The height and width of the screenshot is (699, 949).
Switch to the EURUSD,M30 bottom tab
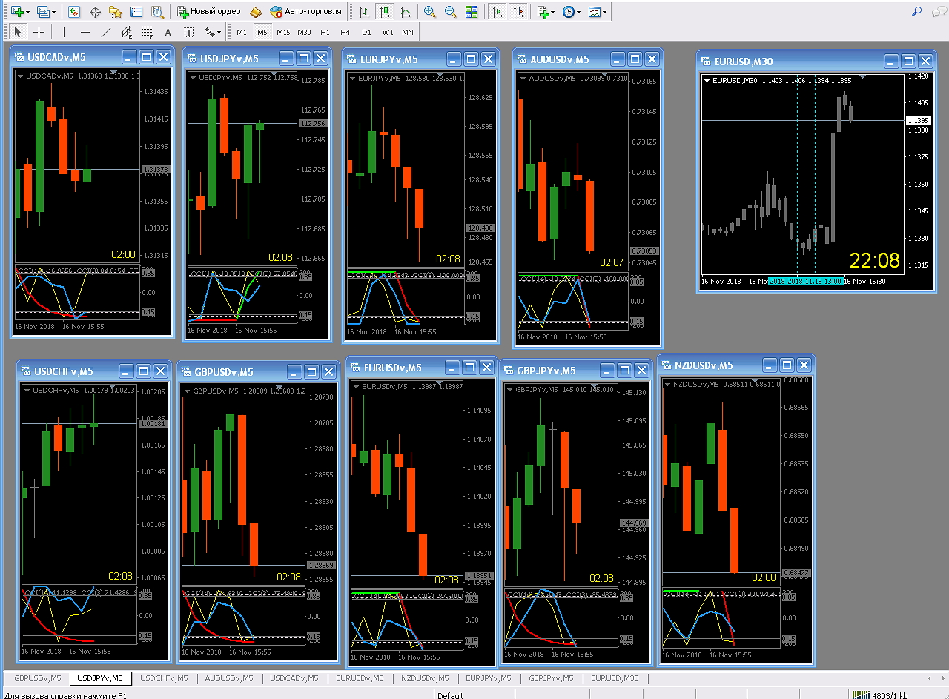tap(615, 678)
